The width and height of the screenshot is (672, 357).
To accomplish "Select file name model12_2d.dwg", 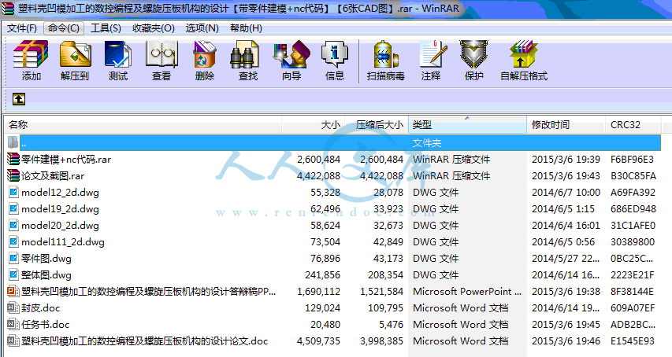I will [x=60, y=193].
